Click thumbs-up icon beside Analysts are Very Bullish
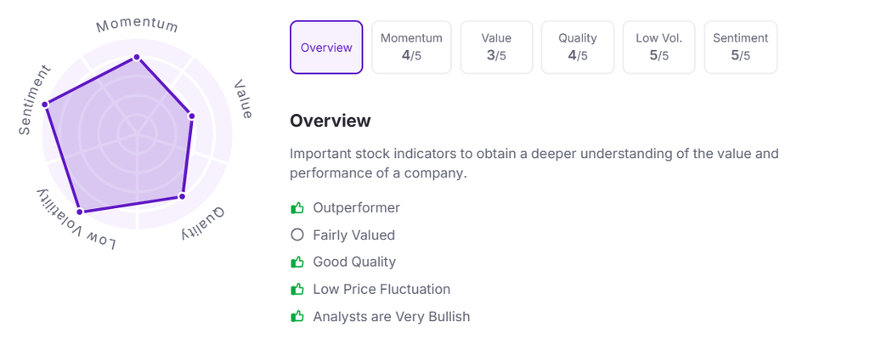The image size is (870, 356). [297, 317]
